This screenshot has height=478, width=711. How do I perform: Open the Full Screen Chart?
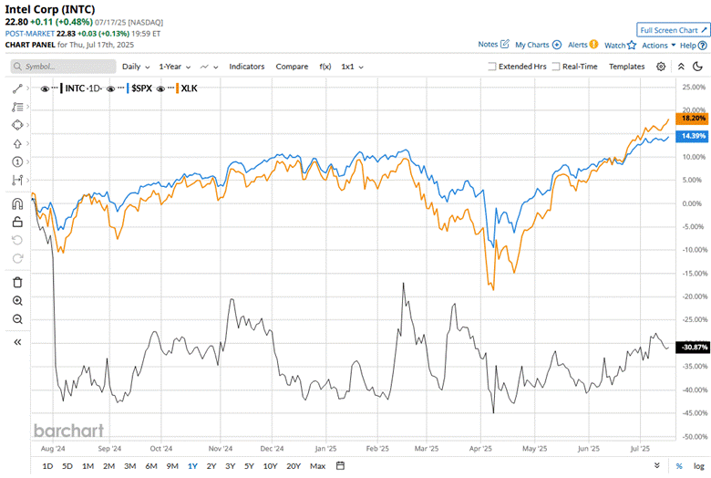(673, 30)
